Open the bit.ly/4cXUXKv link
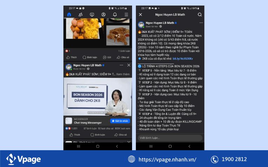 [x=183, y=59]
